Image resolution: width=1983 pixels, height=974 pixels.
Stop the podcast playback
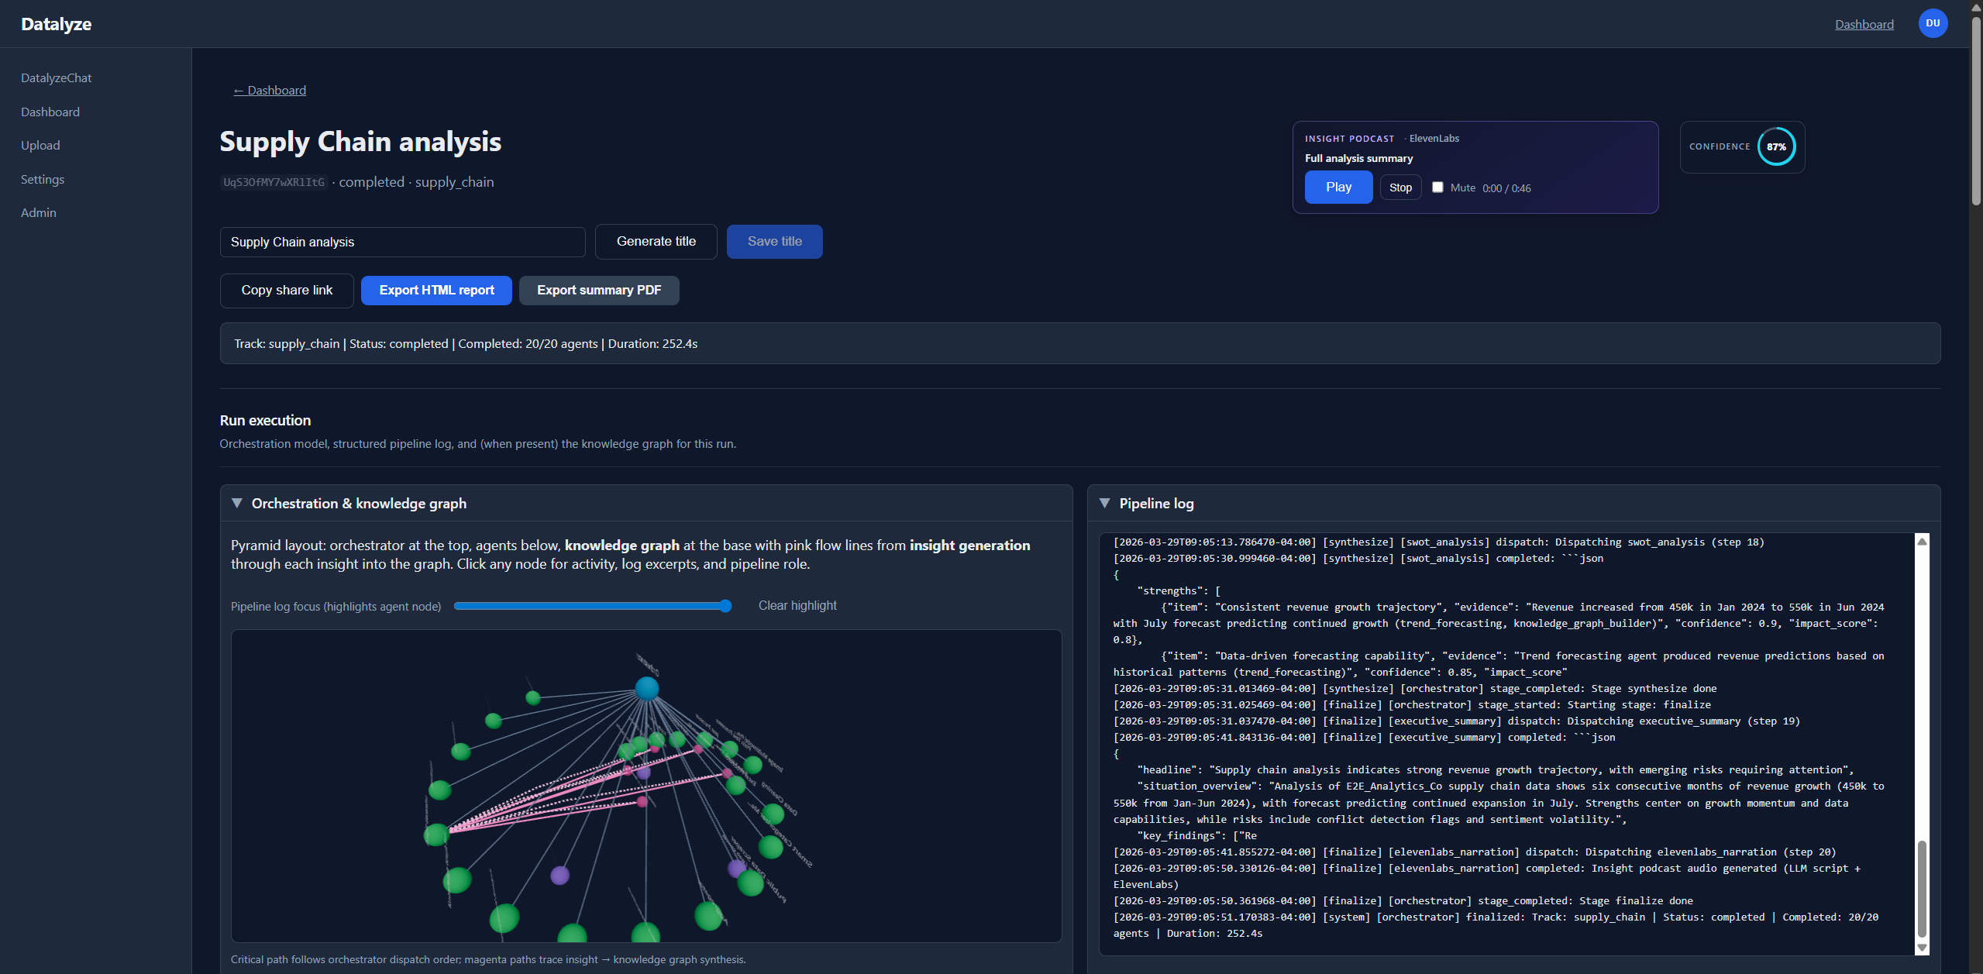(x=1400, y=188)
